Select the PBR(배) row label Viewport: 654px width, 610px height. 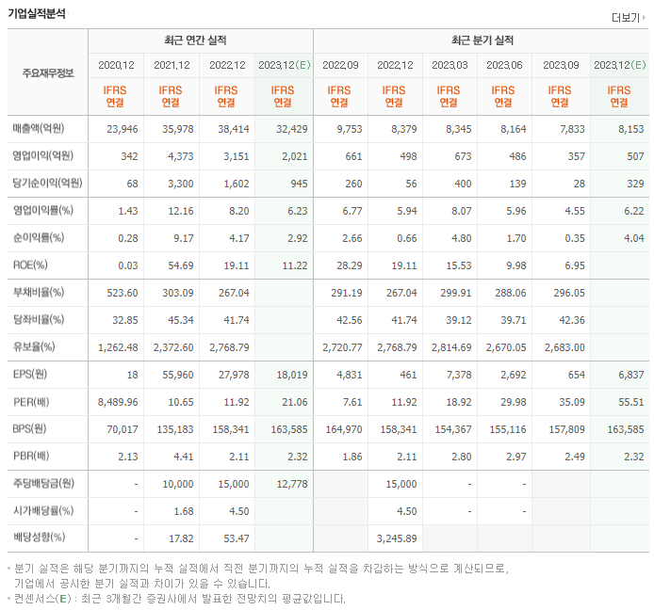tap(31, 457)
